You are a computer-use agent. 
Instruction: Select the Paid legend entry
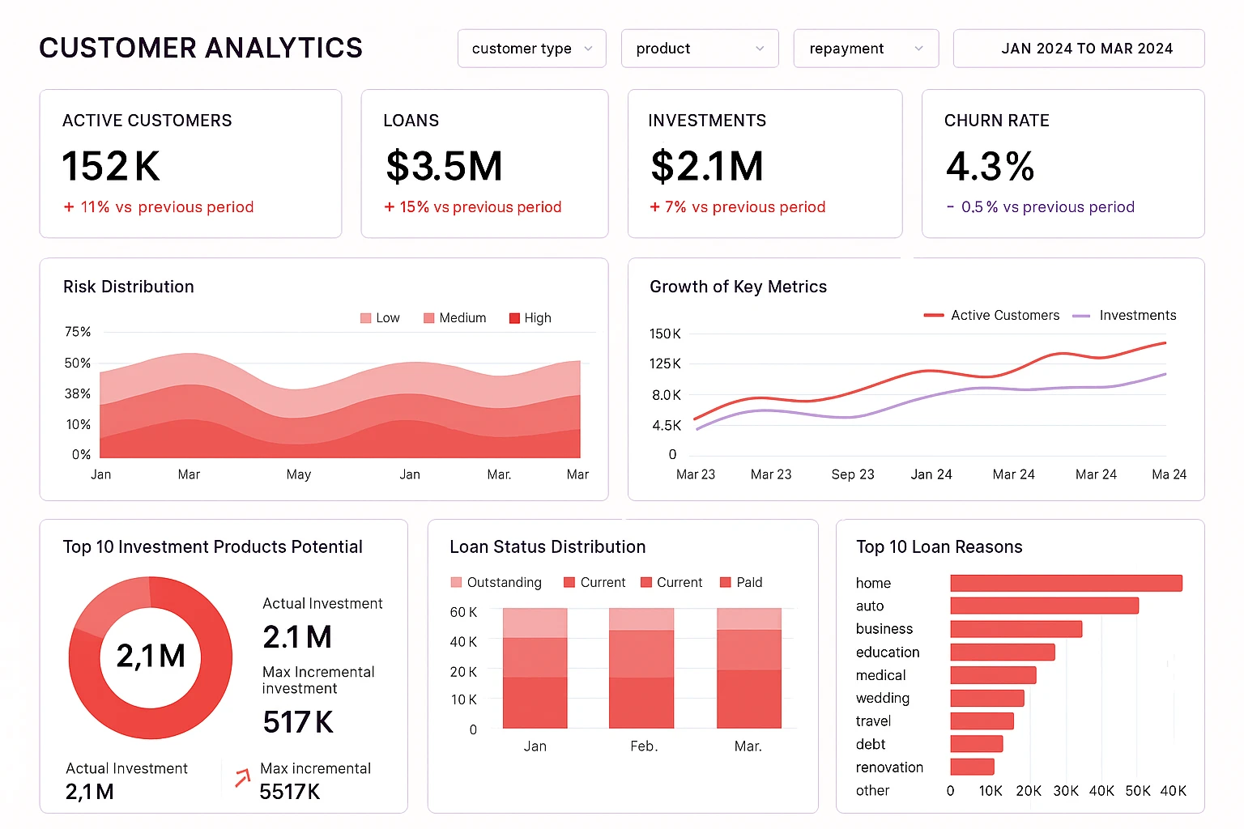tap(740, 582)
